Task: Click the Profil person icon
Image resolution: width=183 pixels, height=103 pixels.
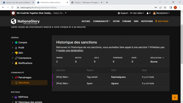Action: point(16,48)
